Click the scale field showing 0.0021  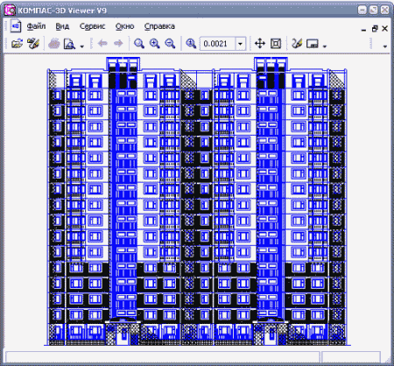tap(217, 44)
